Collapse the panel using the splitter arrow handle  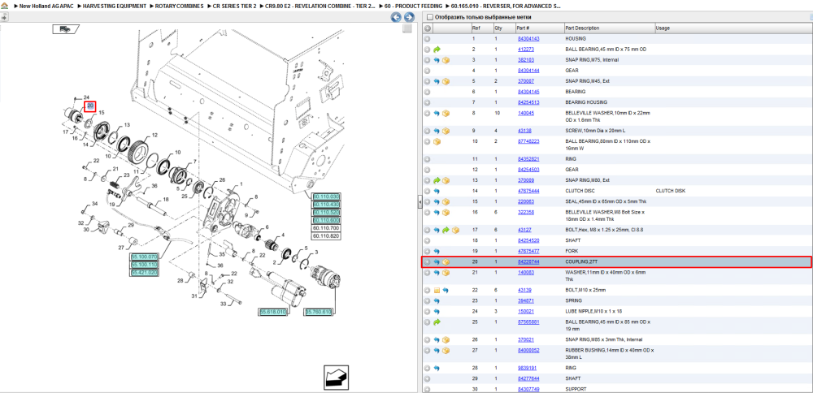(x=420, y=202)
